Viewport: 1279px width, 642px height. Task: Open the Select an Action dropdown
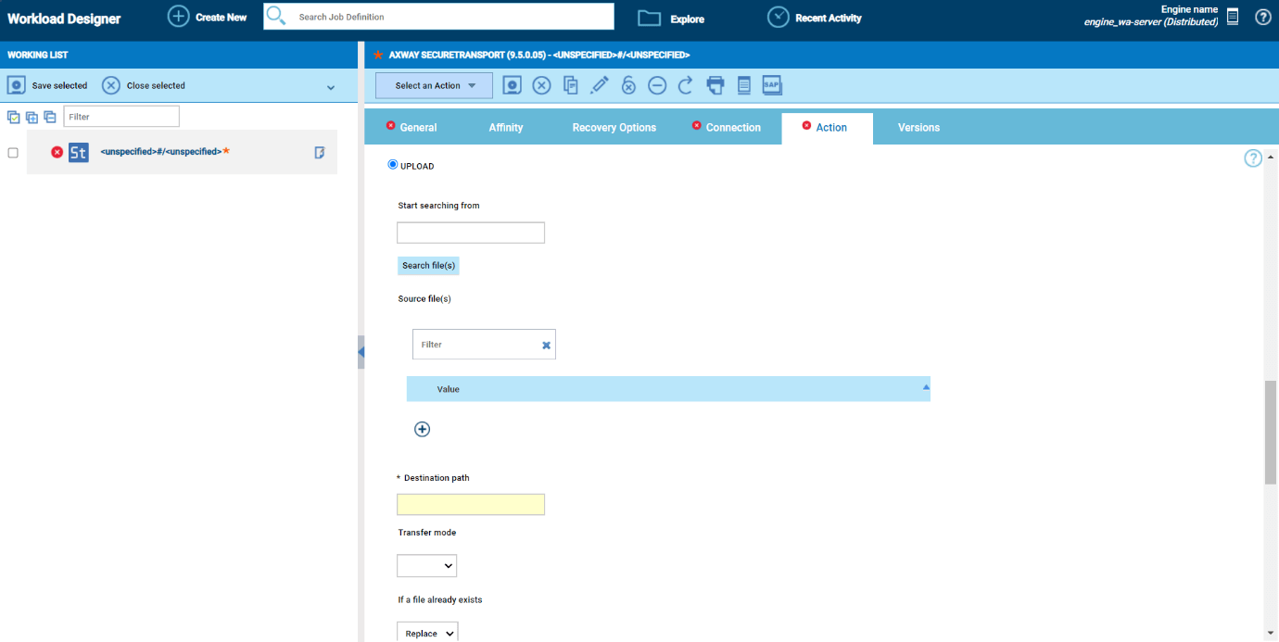click(433, 85)
